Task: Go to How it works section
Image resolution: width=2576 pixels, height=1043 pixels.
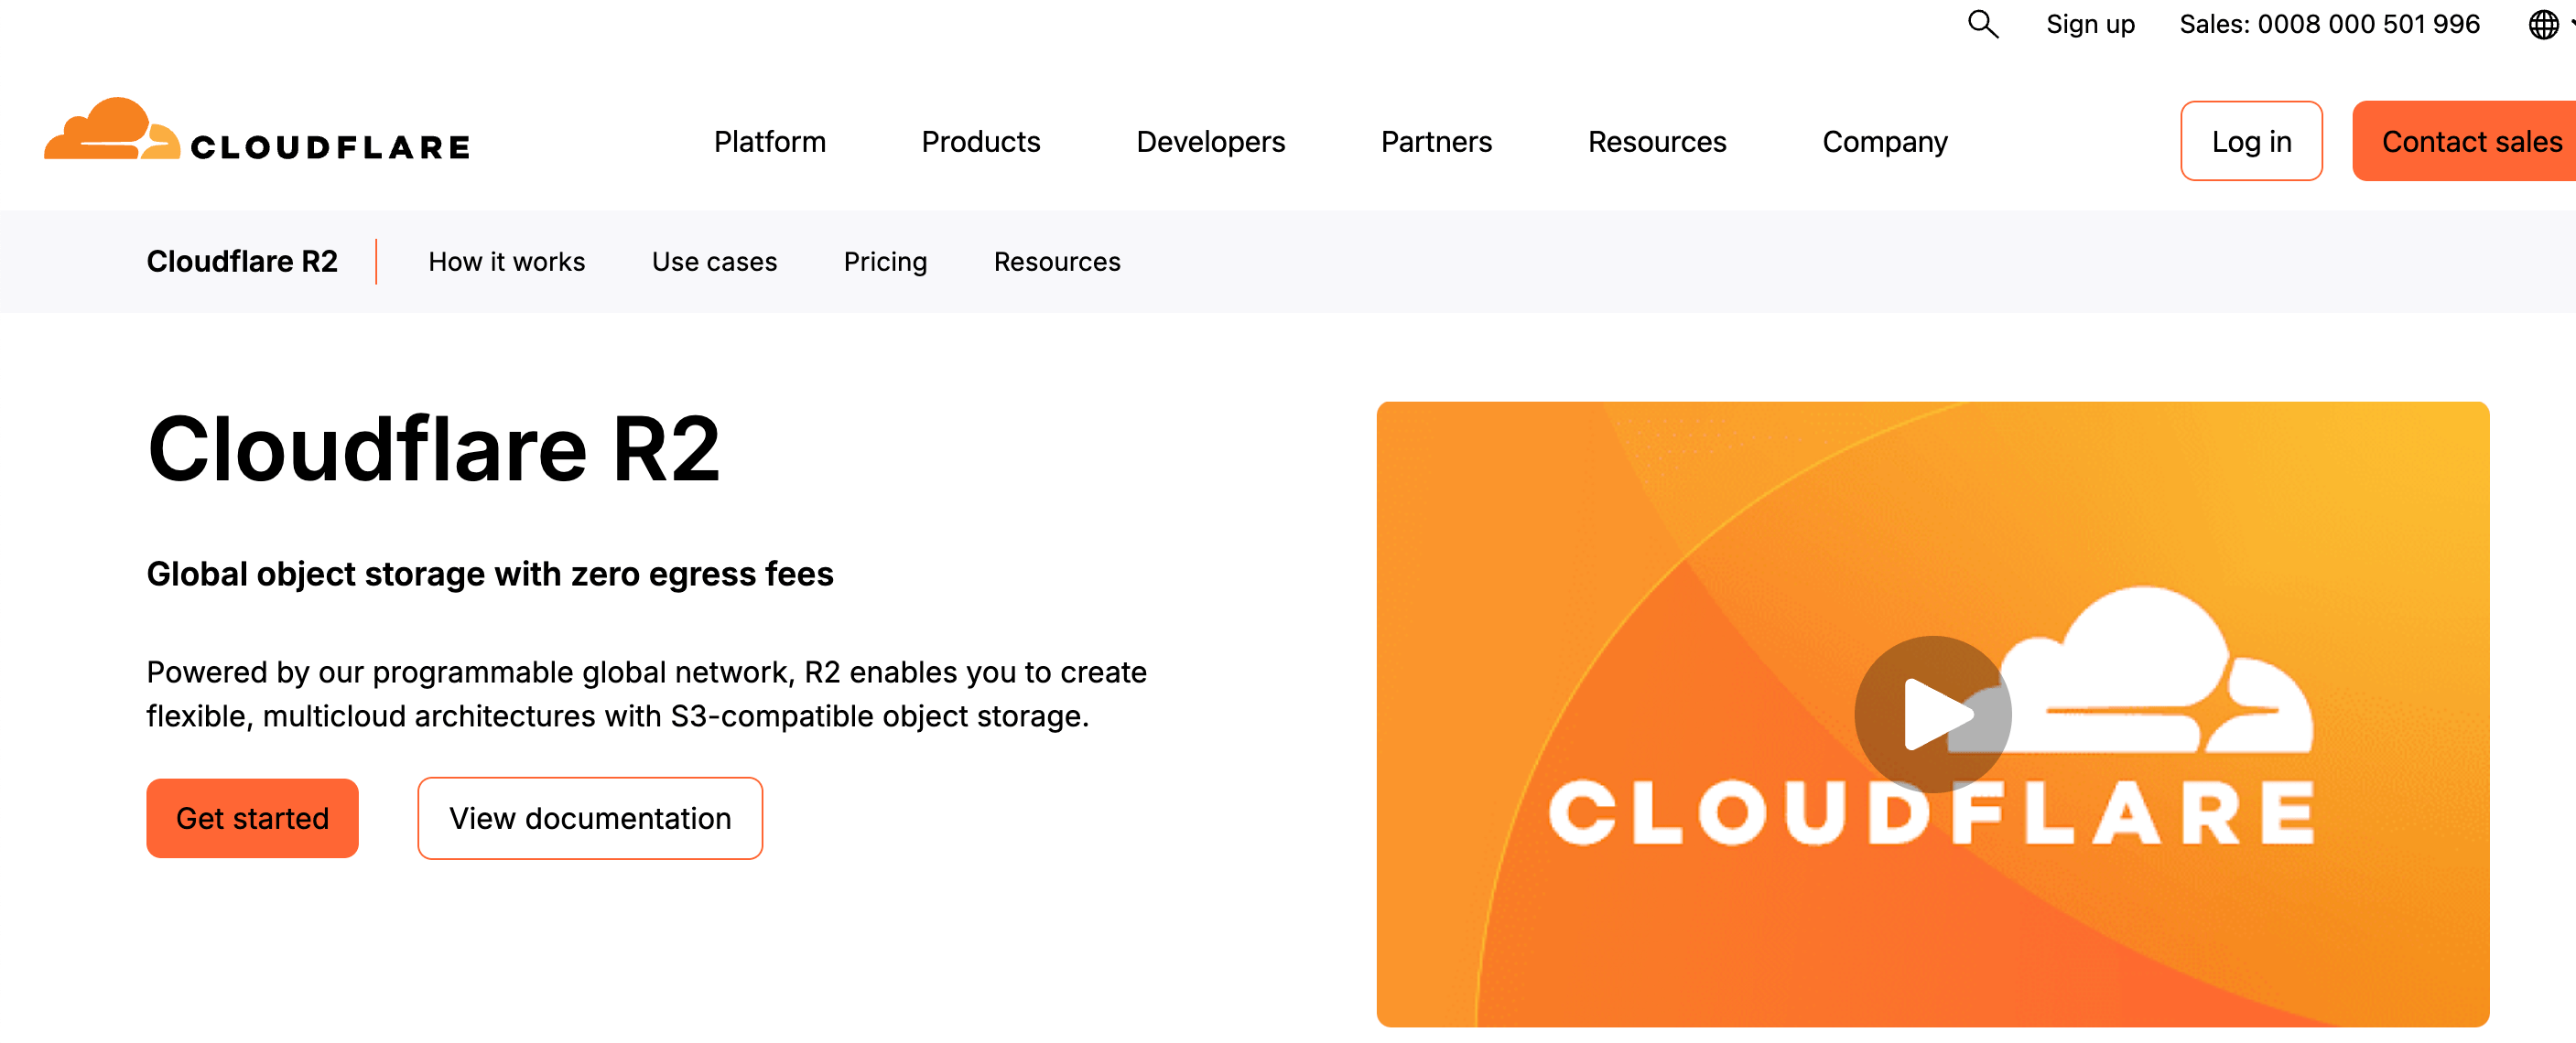Action: [506, 262]
